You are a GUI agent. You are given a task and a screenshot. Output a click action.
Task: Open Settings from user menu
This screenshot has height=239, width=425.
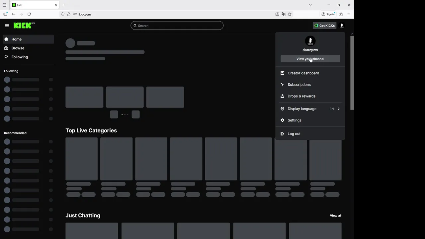[x=310, y=120]
